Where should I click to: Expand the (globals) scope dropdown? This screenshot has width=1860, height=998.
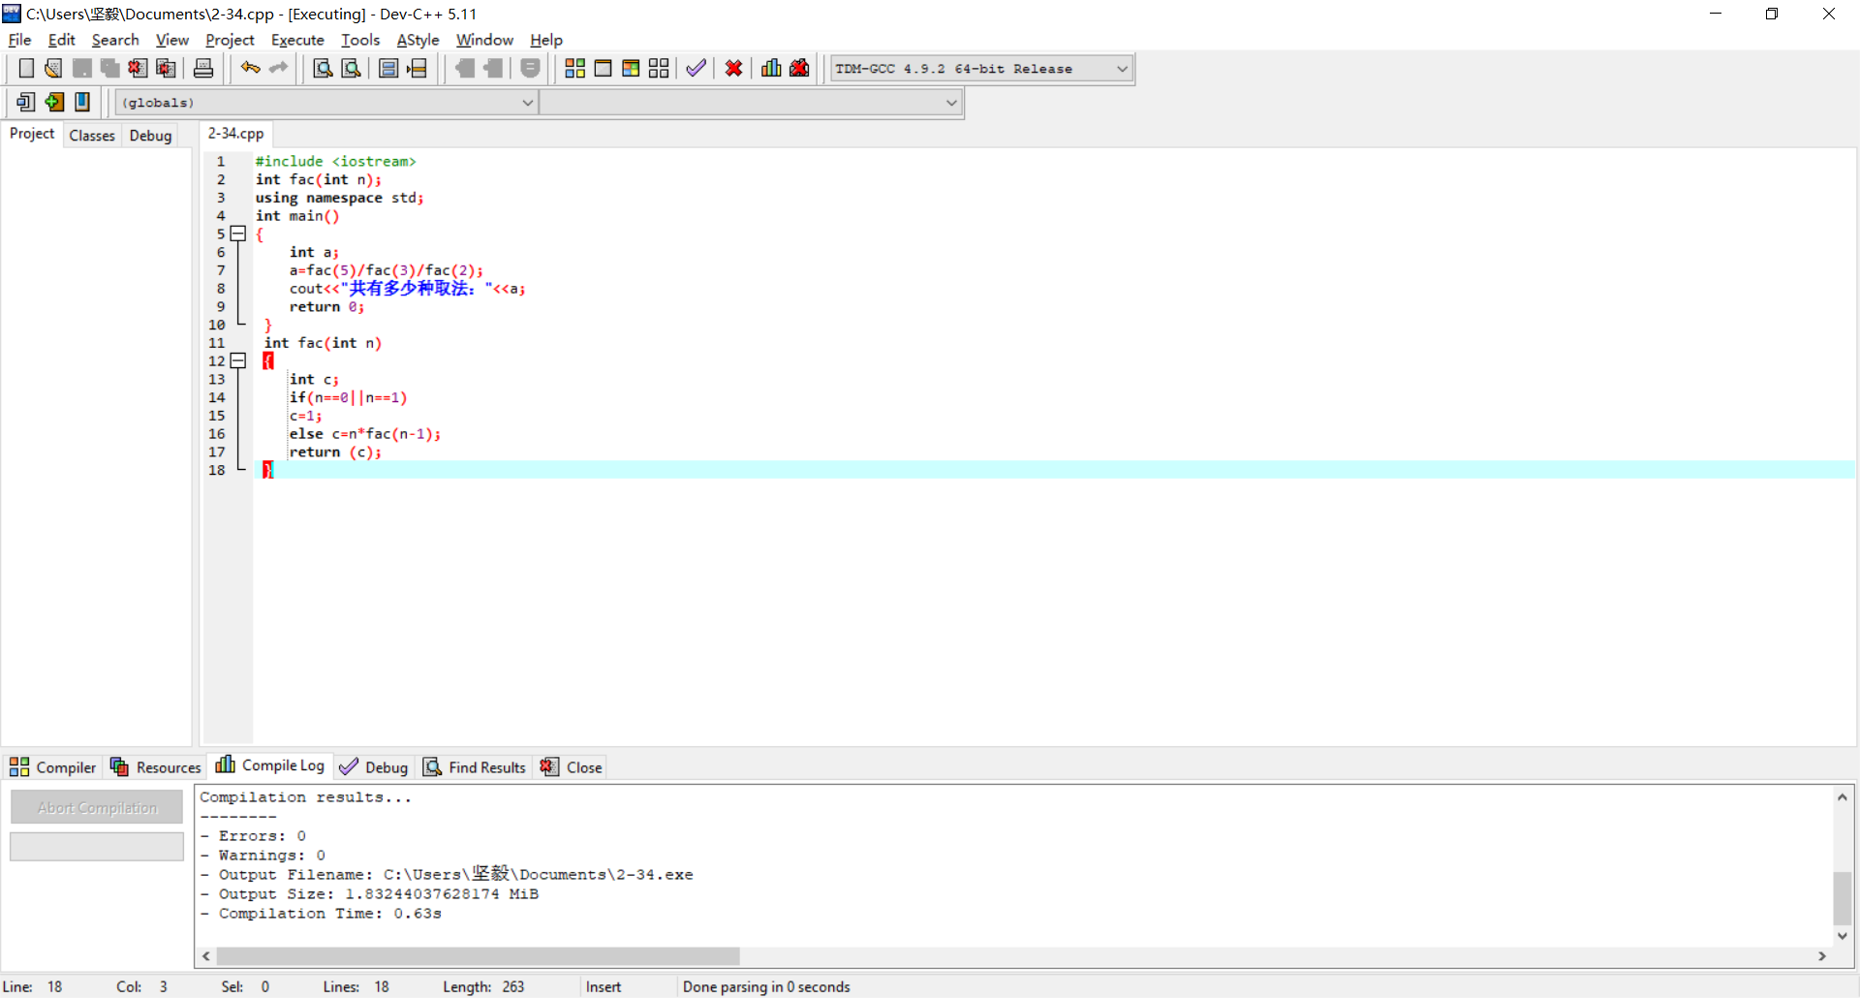pyautogui.click(x=528, y=103)
